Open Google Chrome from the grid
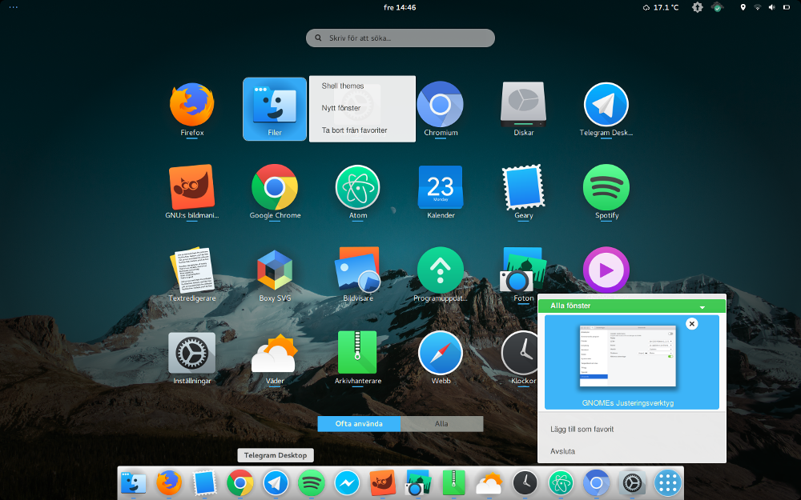This screenshot has height=500, width=801. (275, 192)
